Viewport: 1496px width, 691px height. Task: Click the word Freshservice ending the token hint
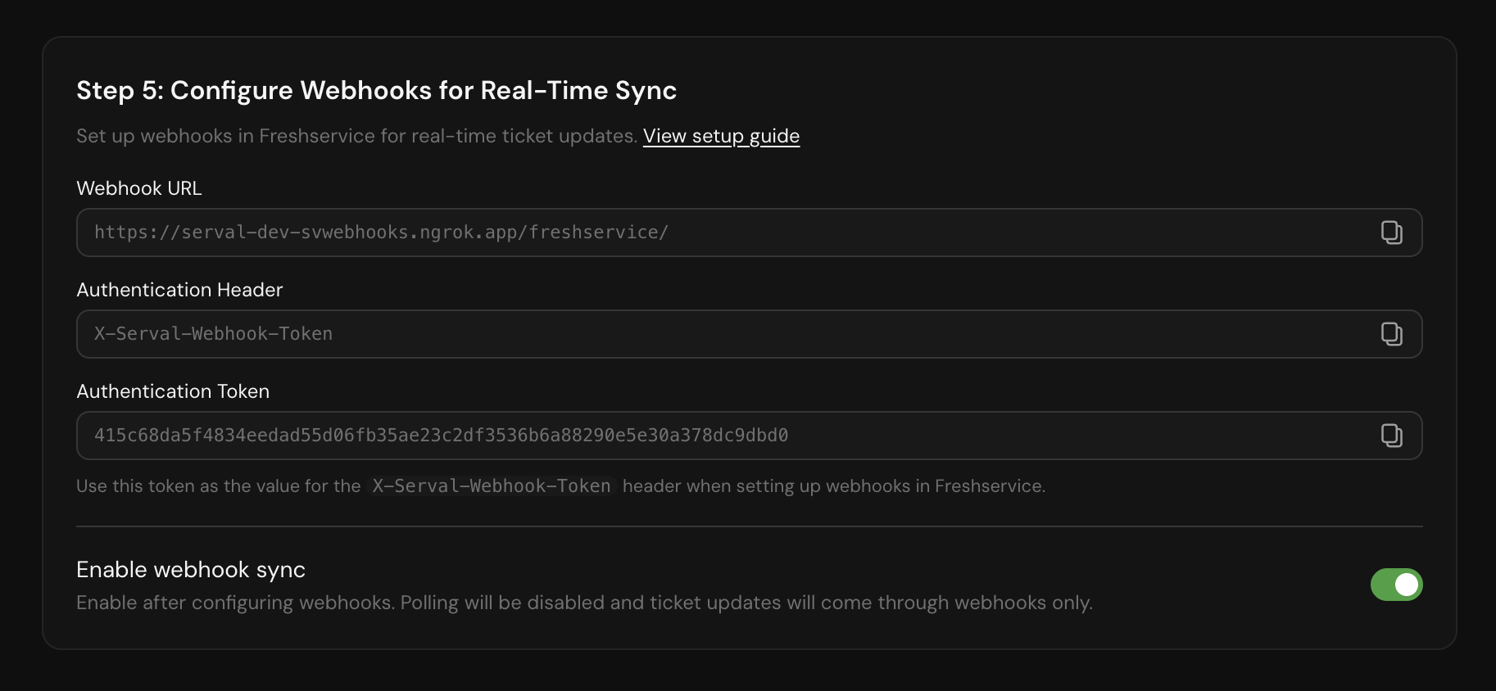(988, 486)
